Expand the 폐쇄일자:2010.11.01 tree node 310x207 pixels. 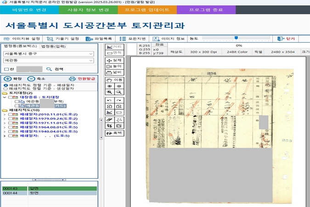coord(5,113)
